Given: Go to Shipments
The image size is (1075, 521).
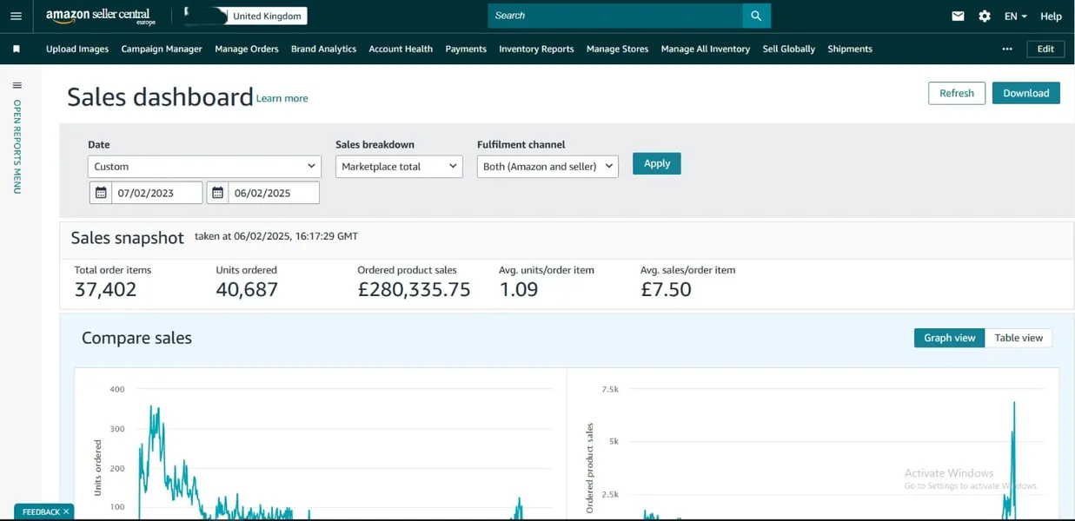Looking at the screenshot, I should (850, 49).
